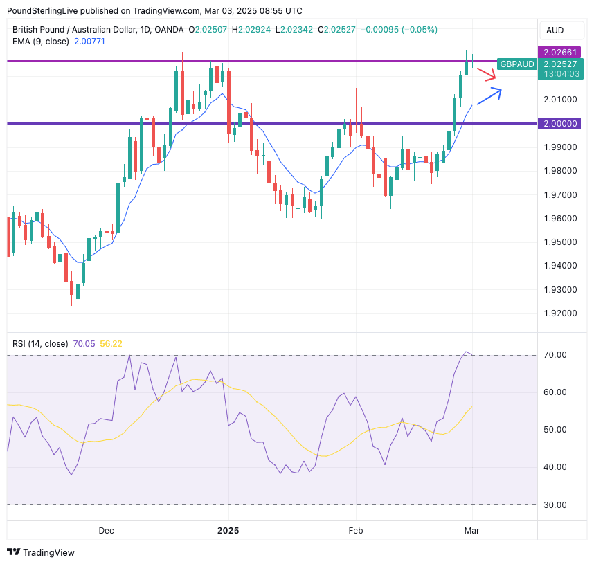This screenshot has width=594, height=564.
Task: Click the GBPAUD price label tag
Action: pos(516,63)
